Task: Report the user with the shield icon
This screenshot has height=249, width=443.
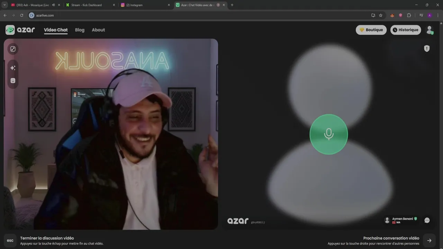Action: point(427,48)
